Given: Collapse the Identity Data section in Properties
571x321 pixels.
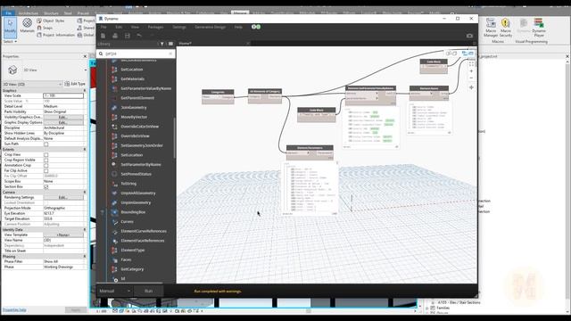Looking at the screenshot, I should (x=85, y=230).
